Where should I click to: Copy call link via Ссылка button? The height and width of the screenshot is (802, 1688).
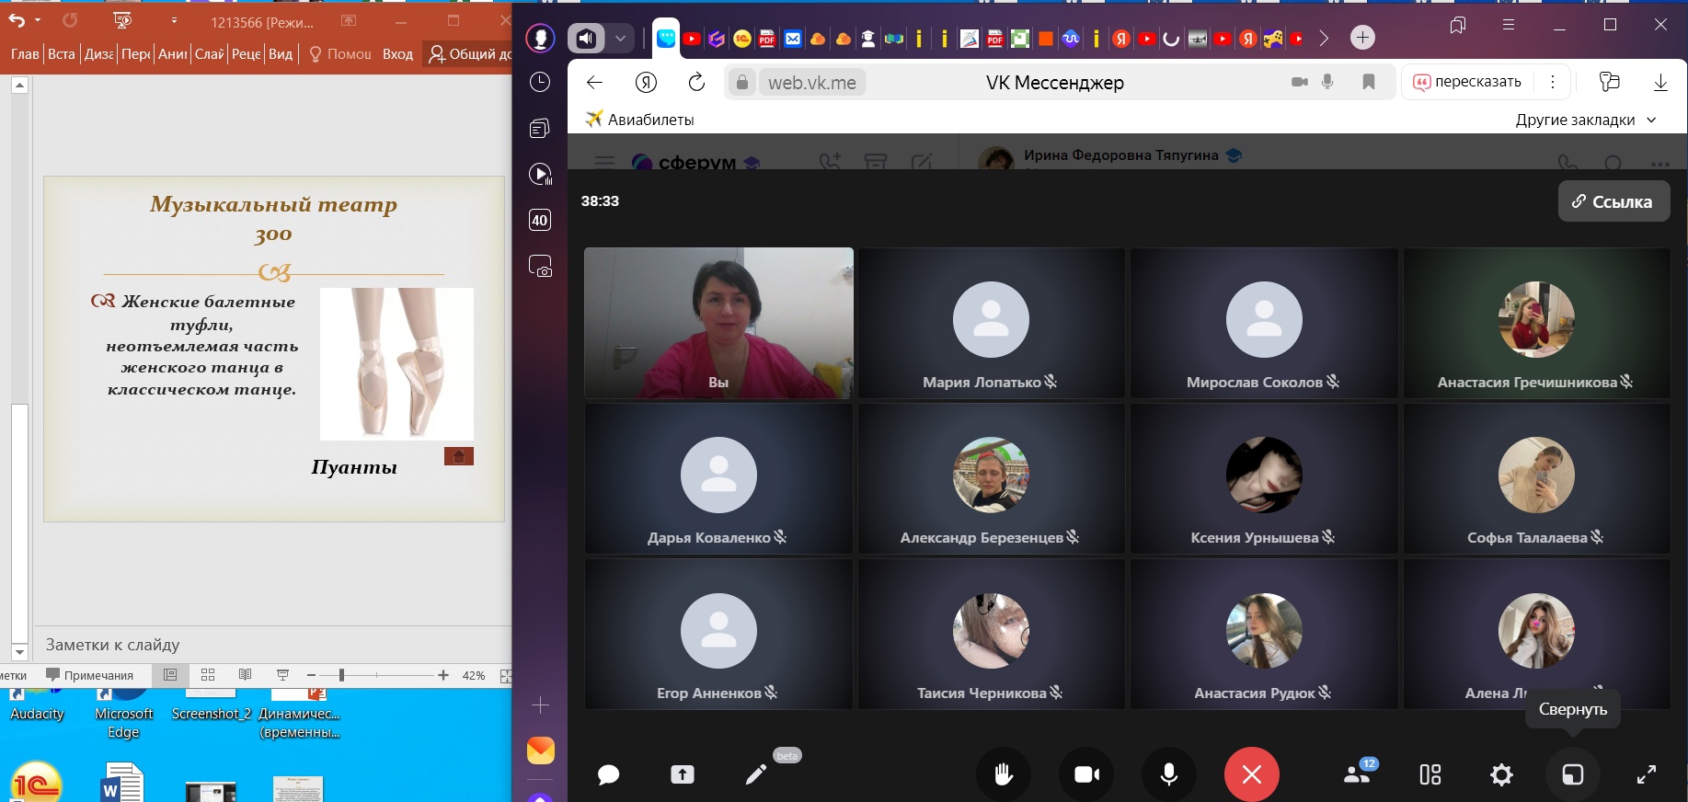1613,201
